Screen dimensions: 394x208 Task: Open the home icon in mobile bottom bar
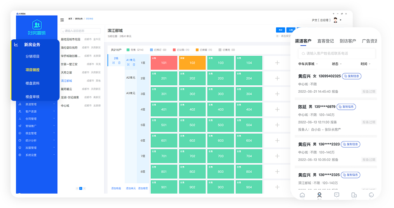point(302,195)
